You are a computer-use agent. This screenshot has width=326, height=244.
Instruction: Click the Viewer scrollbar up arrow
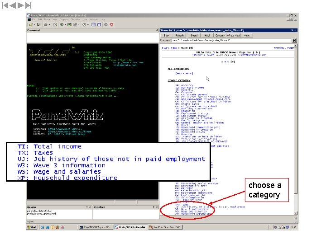point(296,46)
